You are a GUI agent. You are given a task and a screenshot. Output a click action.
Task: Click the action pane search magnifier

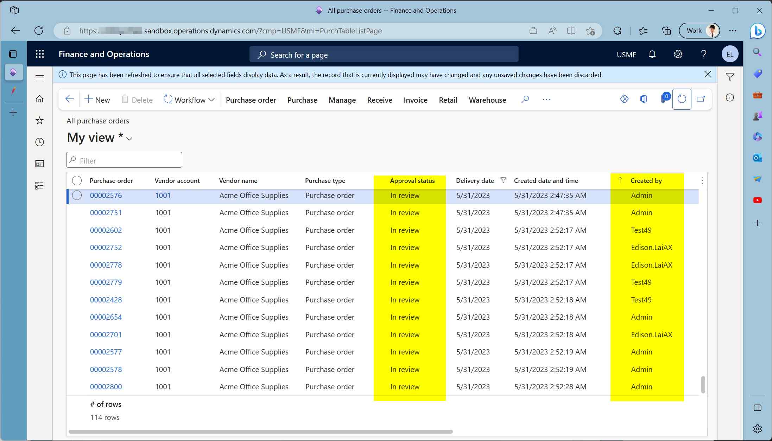[525, 100]
